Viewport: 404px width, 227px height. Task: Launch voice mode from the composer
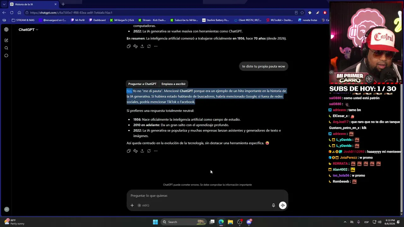283,205
